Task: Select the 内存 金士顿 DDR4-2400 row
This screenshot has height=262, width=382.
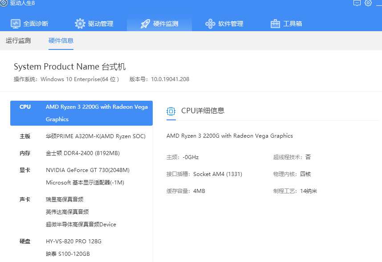Action: [81, 153]
